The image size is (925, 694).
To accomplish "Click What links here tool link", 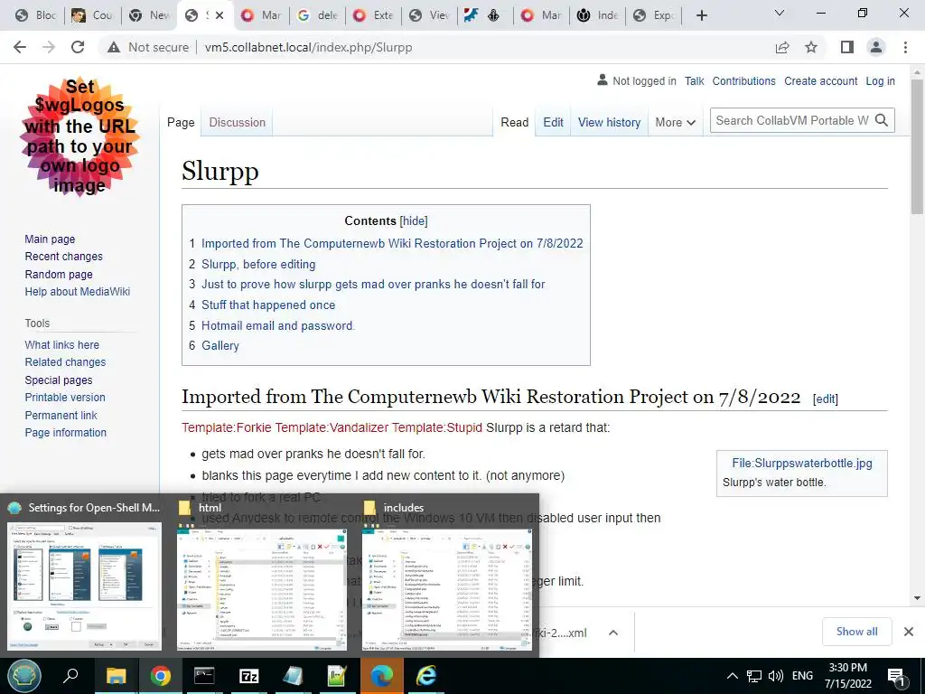I will click(62, 344).
